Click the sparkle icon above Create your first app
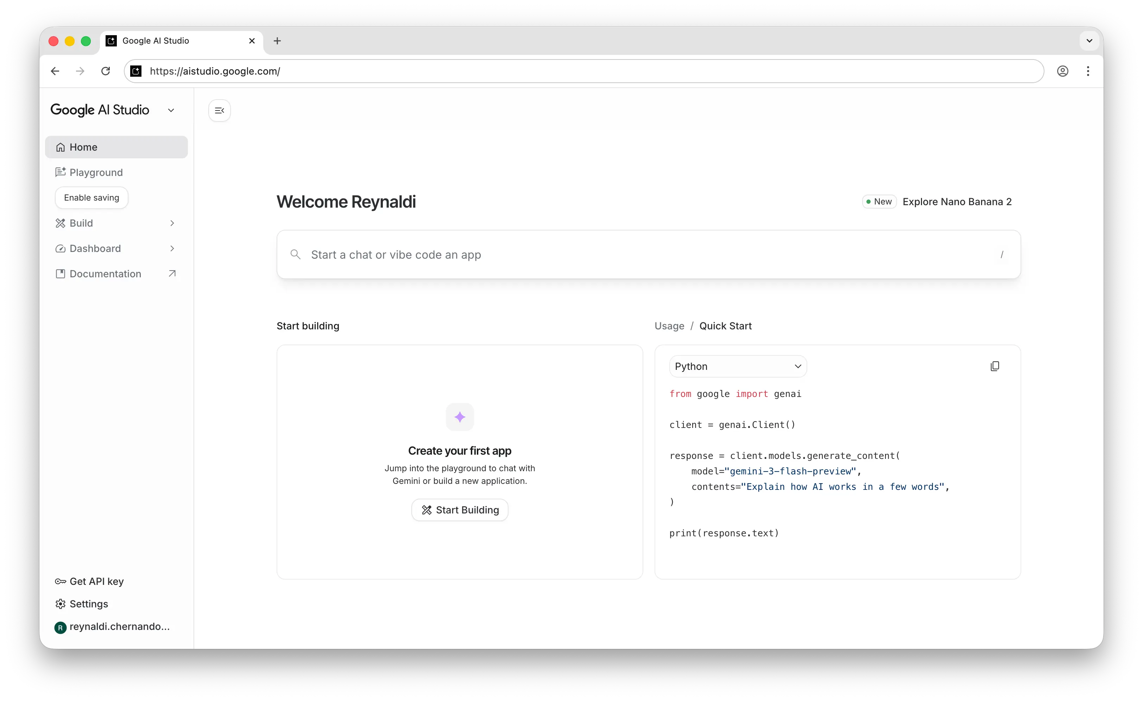Screen dimensions: 1143x701 [x=459, y=417]
